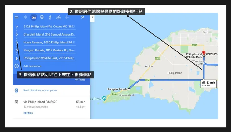Open route DETAILS
Viewport: 231px width, 132px height.
pyautogui.click(x=28, y=113)
